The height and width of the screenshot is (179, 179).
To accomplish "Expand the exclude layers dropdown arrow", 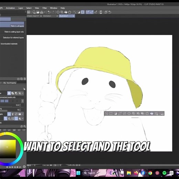I will point(23,118).
